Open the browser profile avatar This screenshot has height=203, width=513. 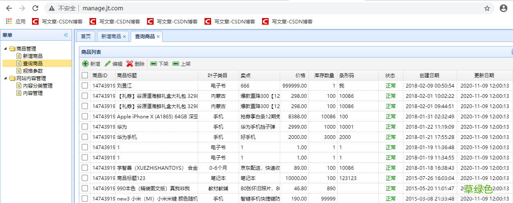[503, 8]
